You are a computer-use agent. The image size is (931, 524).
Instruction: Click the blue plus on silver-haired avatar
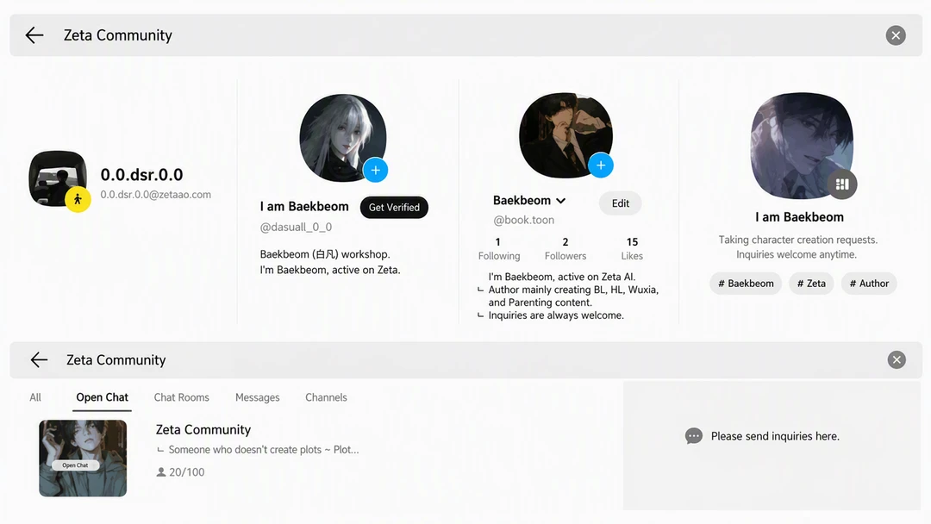point(375,171)
